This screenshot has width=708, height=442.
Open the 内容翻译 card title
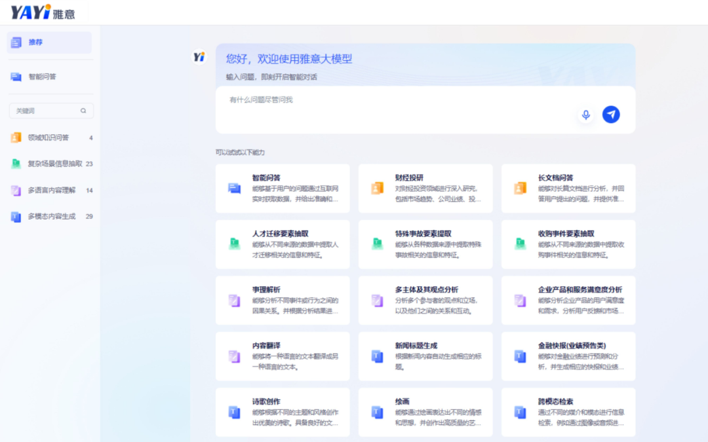[x=266, y=346]
